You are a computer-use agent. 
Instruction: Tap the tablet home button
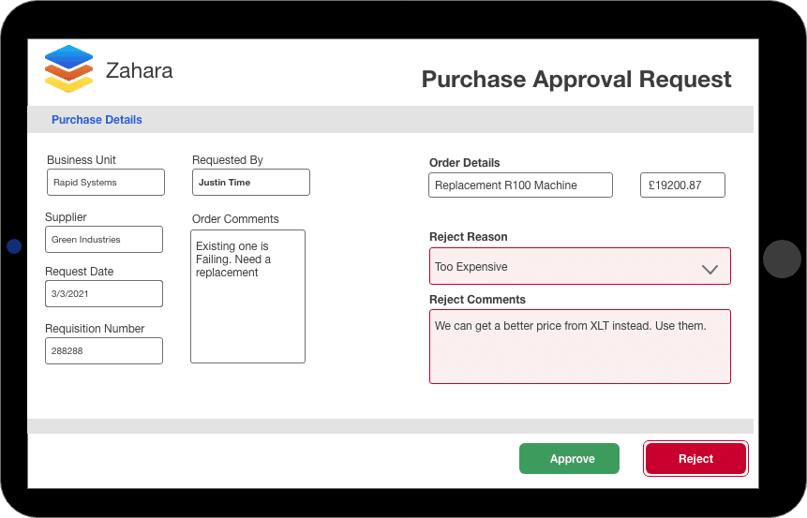[x=782, y=259]
